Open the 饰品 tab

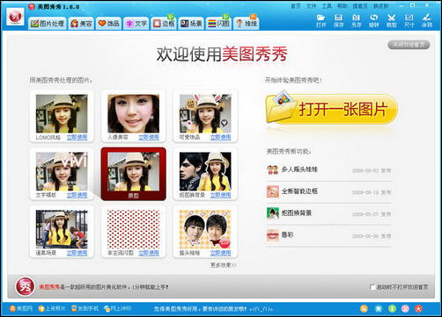(x=108, y=24)
